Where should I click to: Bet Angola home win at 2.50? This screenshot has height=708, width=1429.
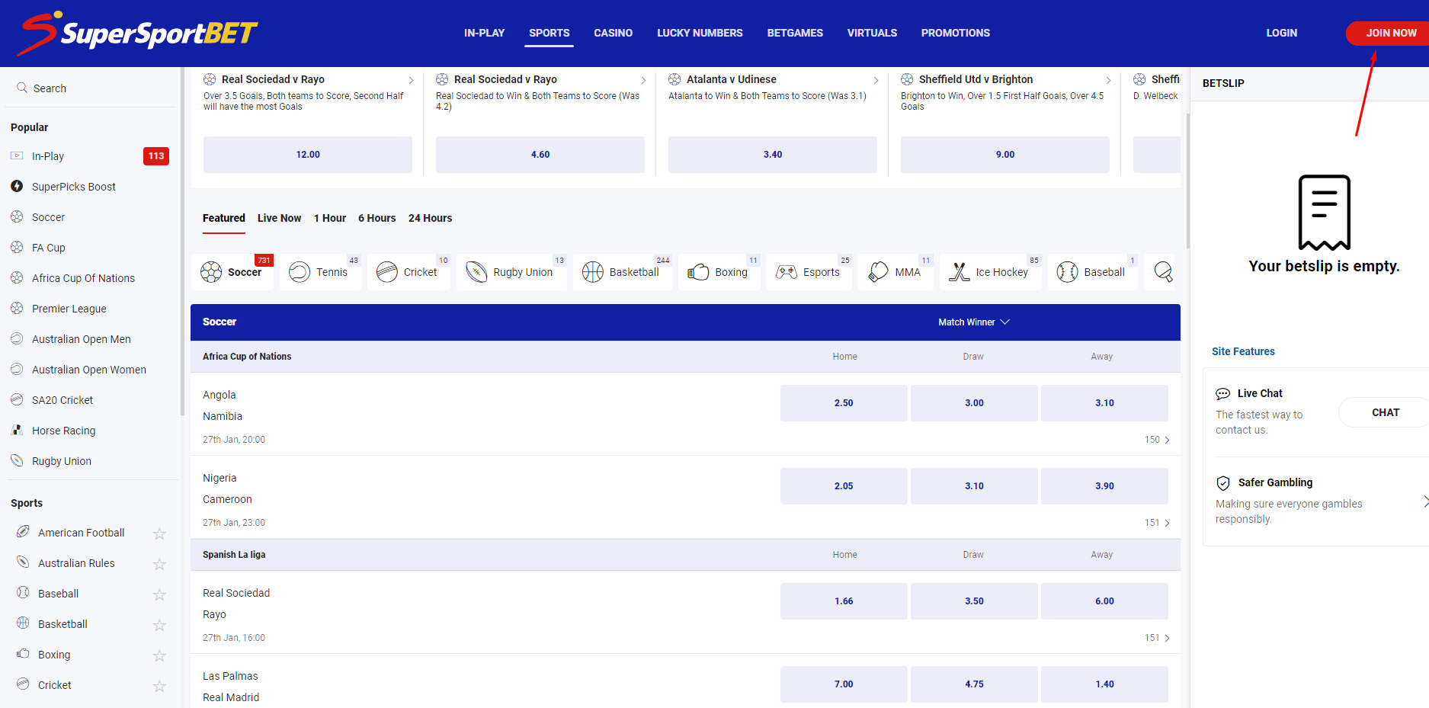(x=844, y=403)
